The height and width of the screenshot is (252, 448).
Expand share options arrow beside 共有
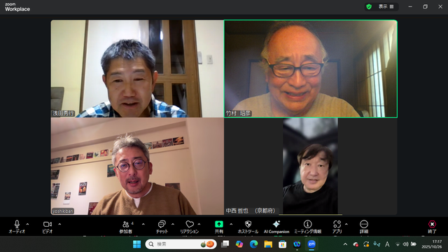click(231, 224)
